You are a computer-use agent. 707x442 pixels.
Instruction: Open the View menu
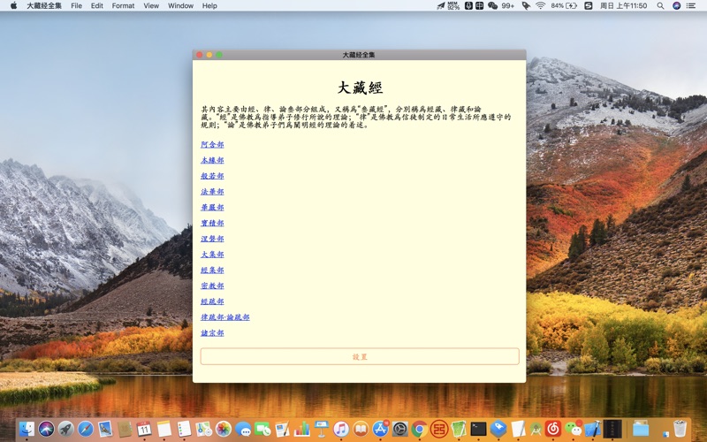click(151, 6)
